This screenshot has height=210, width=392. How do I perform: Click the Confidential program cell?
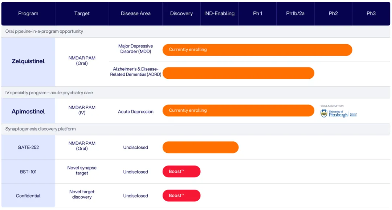click(28, 196)
